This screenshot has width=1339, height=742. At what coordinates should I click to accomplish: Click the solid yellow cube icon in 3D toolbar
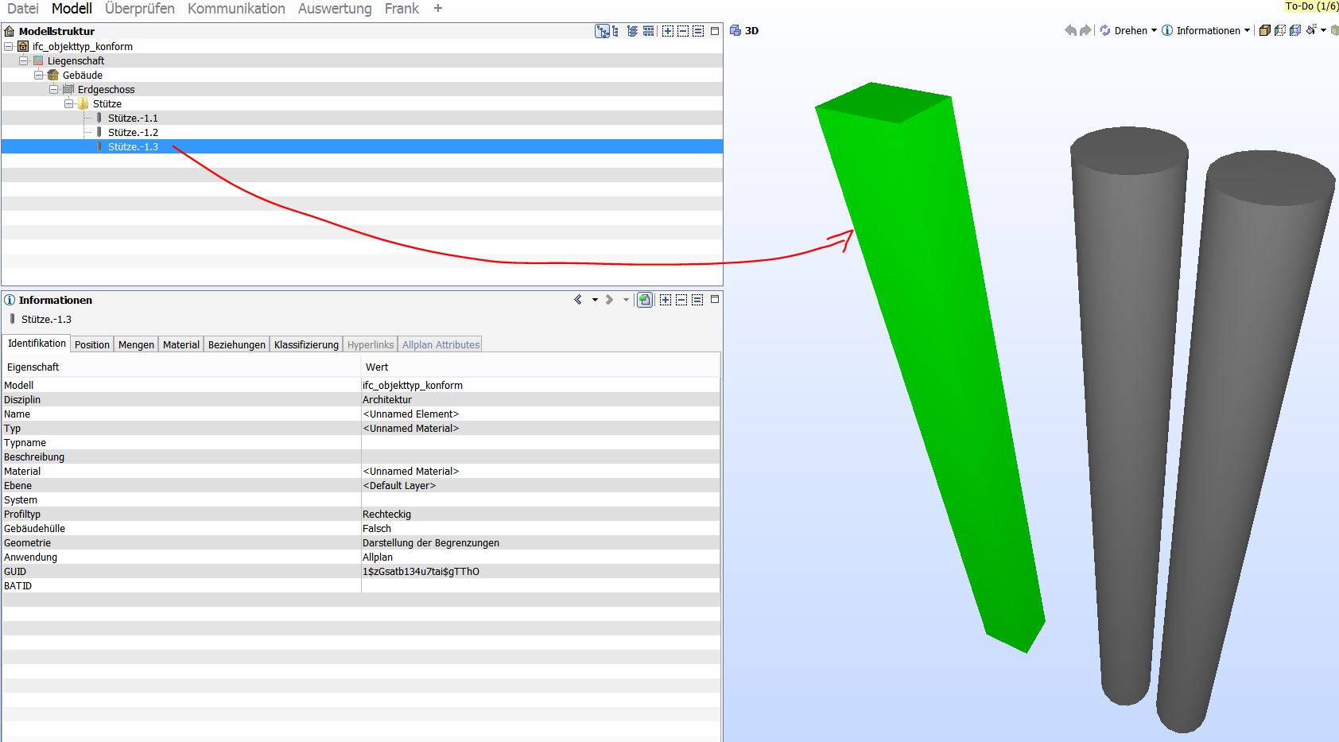tap(1264, 31)
